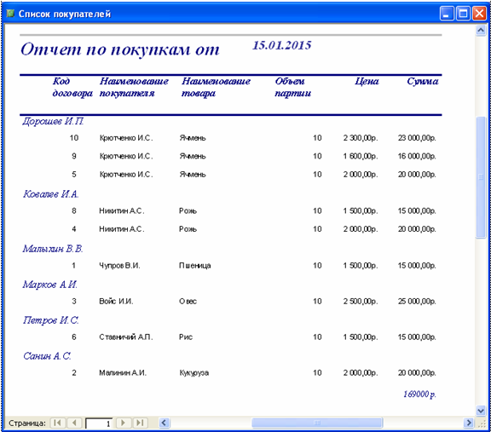Click the vertical scrollbar thumb
This screenshot has height=432, width=491.
point(481,177)
